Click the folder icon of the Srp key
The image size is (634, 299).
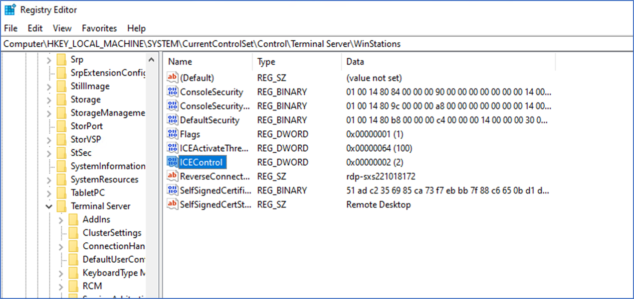click(62, 60)
